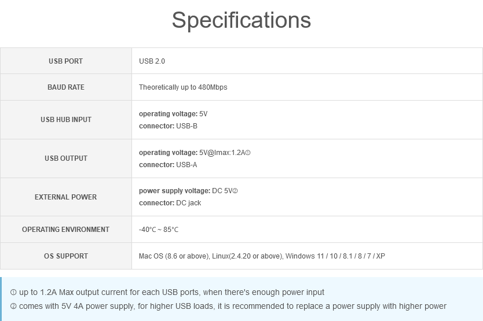Select the USB OUTPUT label cell
This screenshot has width=483, height=321.
tap(65, 158)
